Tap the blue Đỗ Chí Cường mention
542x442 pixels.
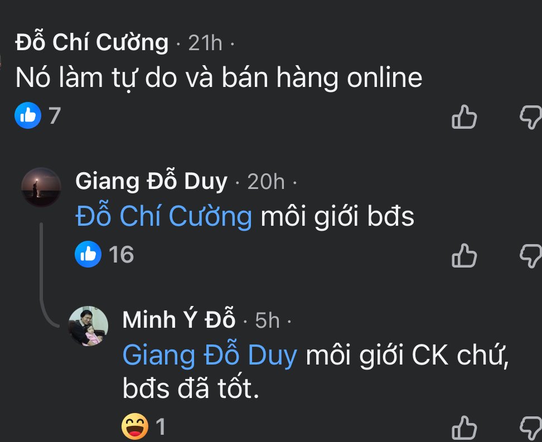[163, 216]
